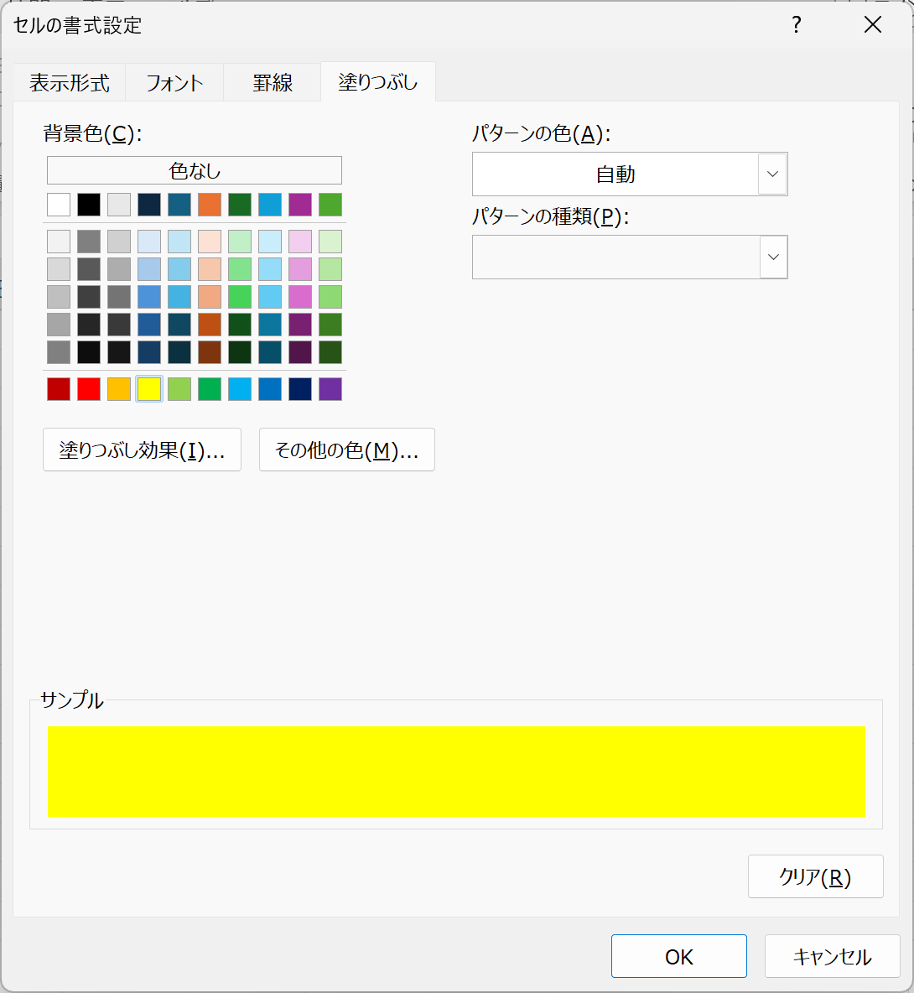Close the セルの書式設定 dialog
Viewport: 914px width, 993px height.
[x=873, y=24]
